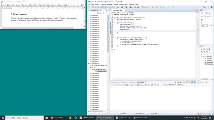Click the Coverage run icon in Eclipse toolbar
The width and height of the screenshot is (214, 120).
pos(126,7)
